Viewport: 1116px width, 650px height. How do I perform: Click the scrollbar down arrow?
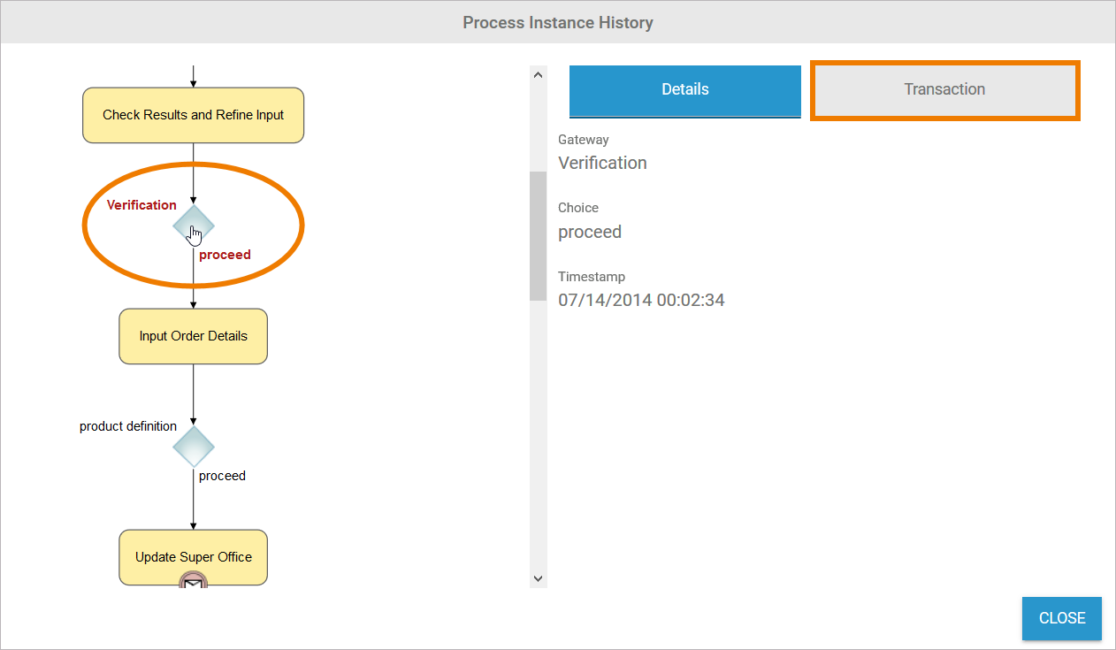point(538,578)
